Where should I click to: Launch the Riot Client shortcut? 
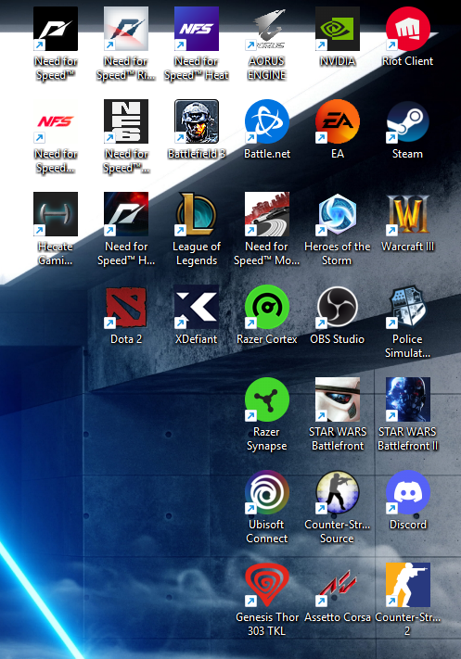(407, 29)
